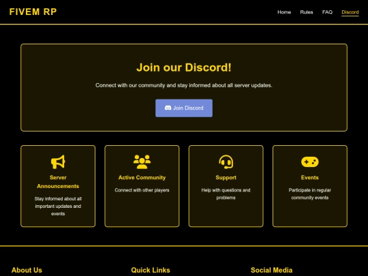Click the Join Discord button

click(184, 108)
